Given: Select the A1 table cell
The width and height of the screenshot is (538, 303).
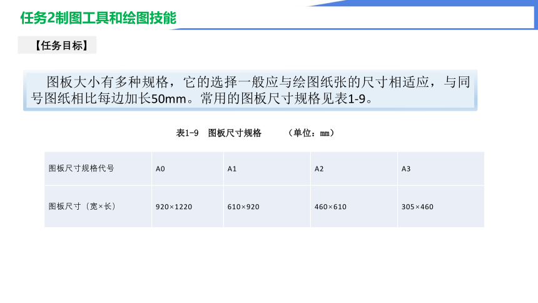Looking at the screenshot, I should (267, 168).
